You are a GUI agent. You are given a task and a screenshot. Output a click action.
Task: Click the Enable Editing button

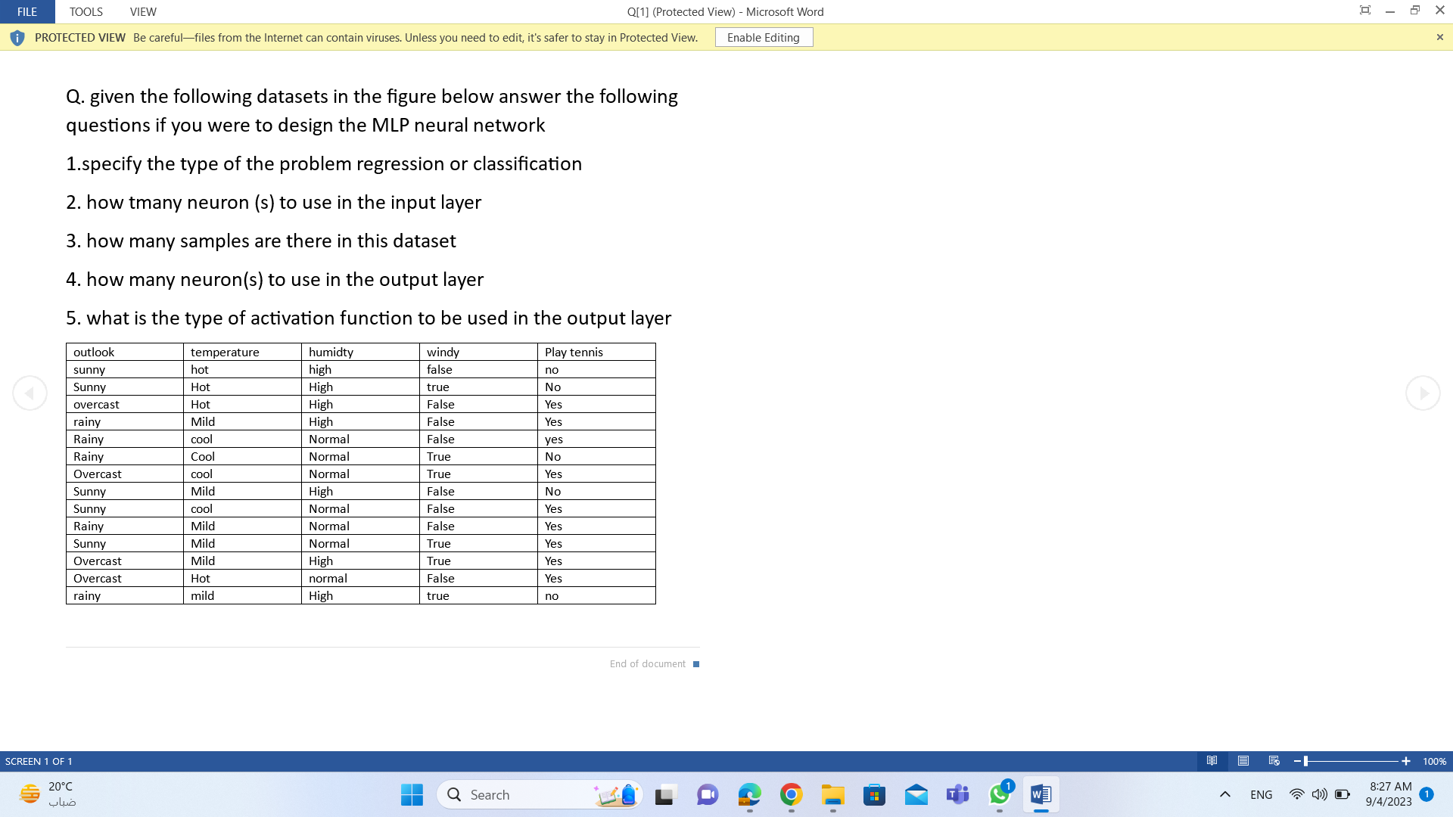click(x=764, y=37)
